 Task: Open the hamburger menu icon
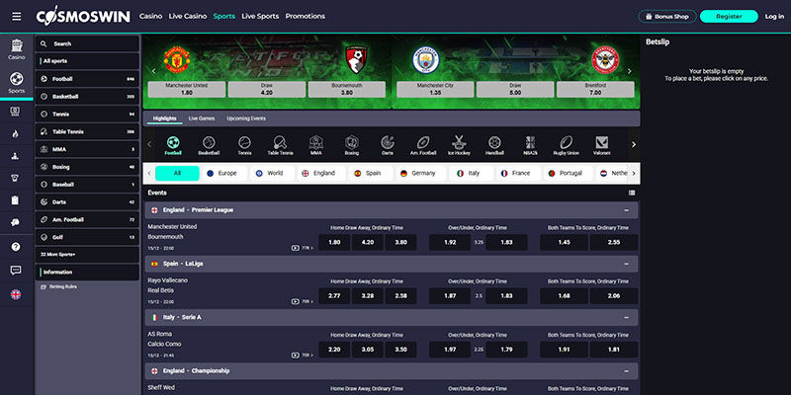(x=17, y=17)
